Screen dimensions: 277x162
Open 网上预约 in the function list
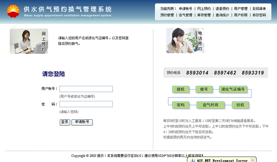tap(204, 8)
